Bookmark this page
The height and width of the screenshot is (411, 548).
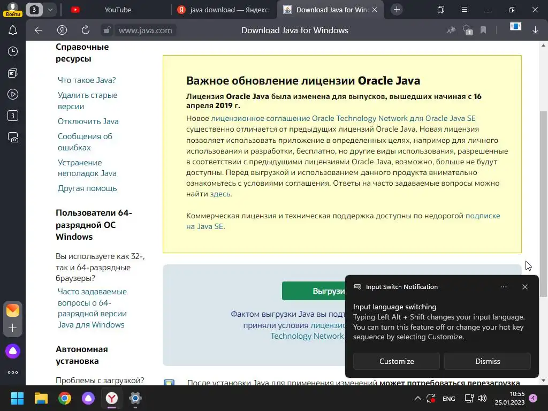483,31
